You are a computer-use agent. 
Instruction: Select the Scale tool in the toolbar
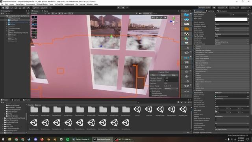16,7
